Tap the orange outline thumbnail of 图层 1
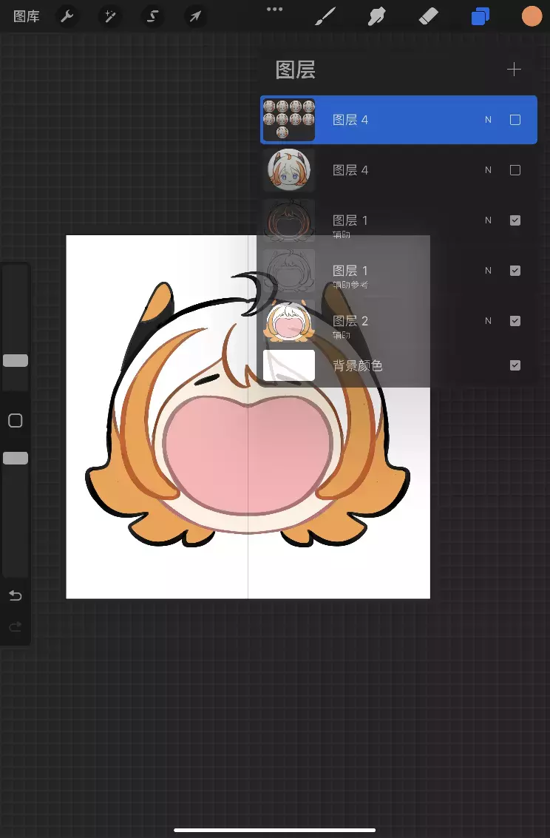 (289, 220)
